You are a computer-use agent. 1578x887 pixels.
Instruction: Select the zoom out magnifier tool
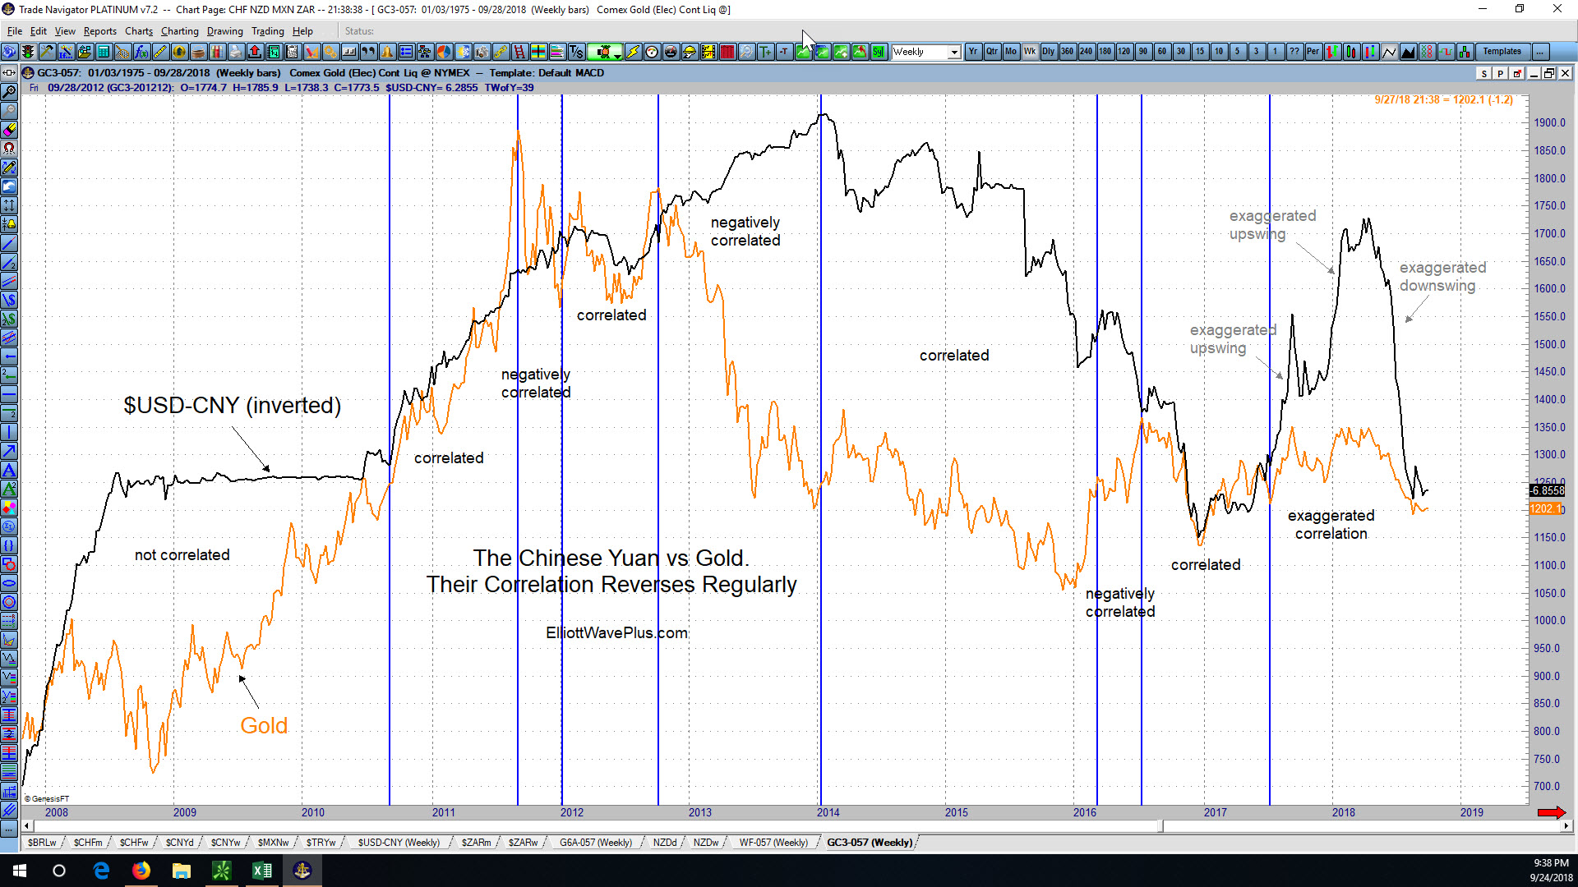click(x=9, y=110)
